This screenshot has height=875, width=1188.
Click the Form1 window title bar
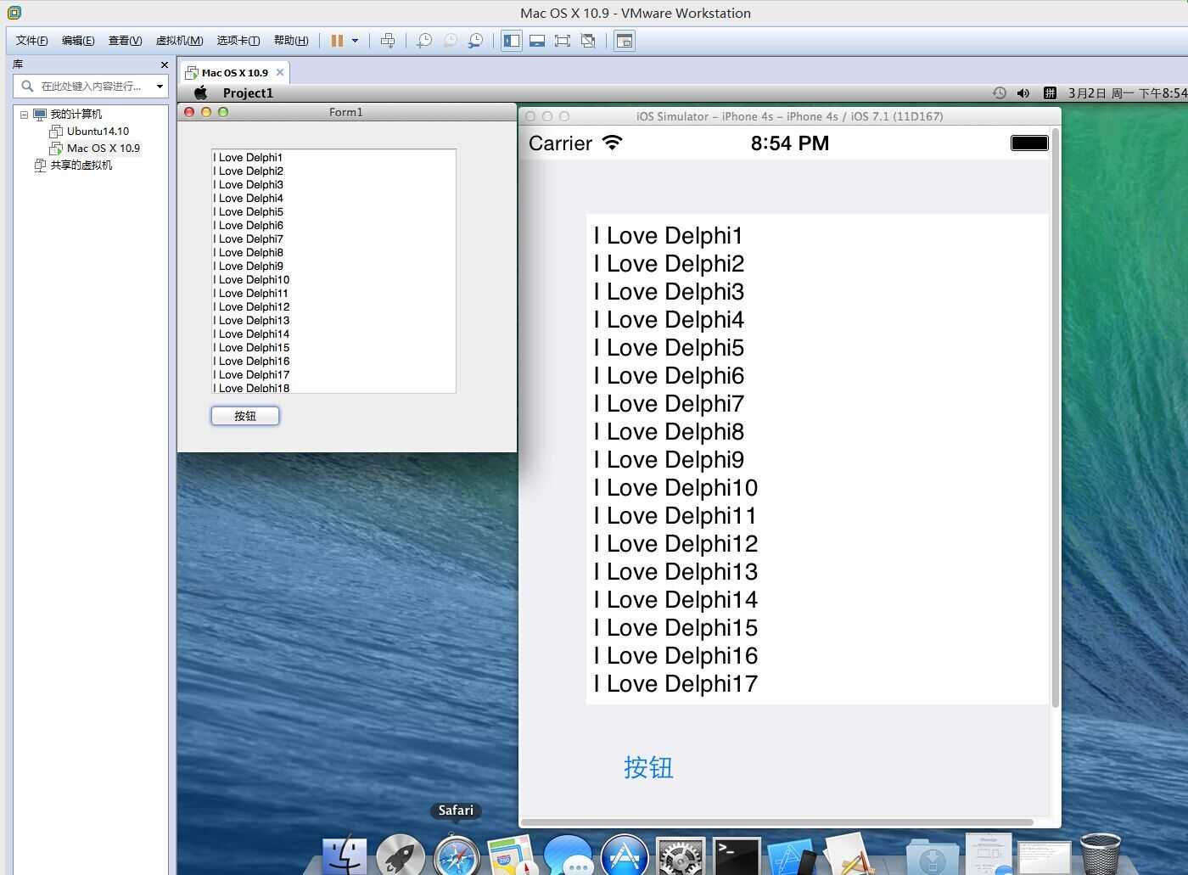point(346,112)
